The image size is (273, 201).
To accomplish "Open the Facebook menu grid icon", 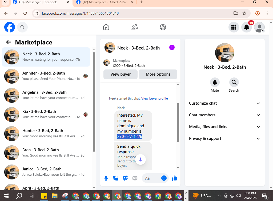I will pos(234,27).
